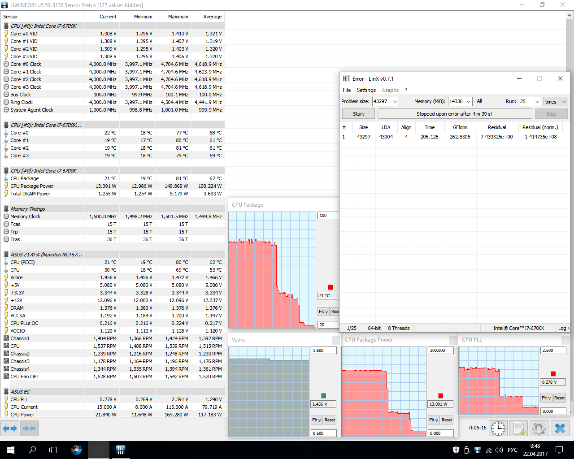Select the CPU Package Power sensor row
The height and width of the screenshot is (459, 574).
(x=112, y=186)
